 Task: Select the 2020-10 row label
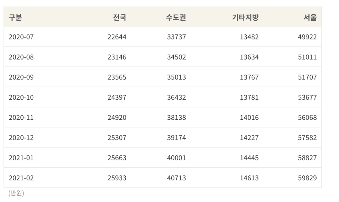click(x=21, y=97)
